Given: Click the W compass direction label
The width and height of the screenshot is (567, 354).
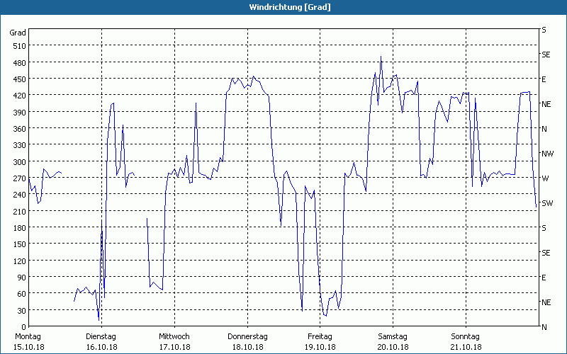Looking at the screenshot, I should [x=545, y=178].
